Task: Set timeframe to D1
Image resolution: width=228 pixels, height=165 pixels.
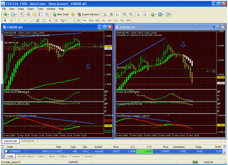Action: (x=116, y=20)
